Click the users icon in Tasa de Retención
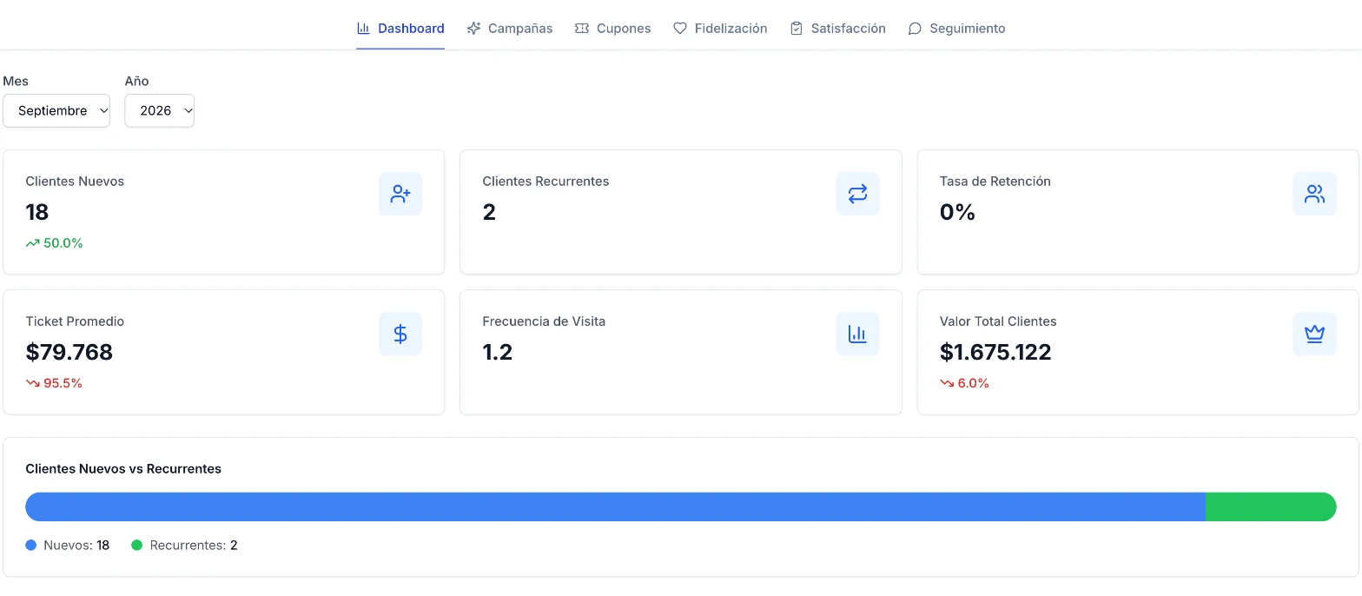This screenshot has width=1362, height=596. [x=1314, y=194]
